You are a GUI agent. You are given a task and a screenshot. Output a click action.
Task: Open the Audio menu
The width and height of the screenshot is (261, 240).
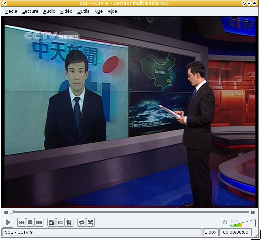[x=49, y=11]
